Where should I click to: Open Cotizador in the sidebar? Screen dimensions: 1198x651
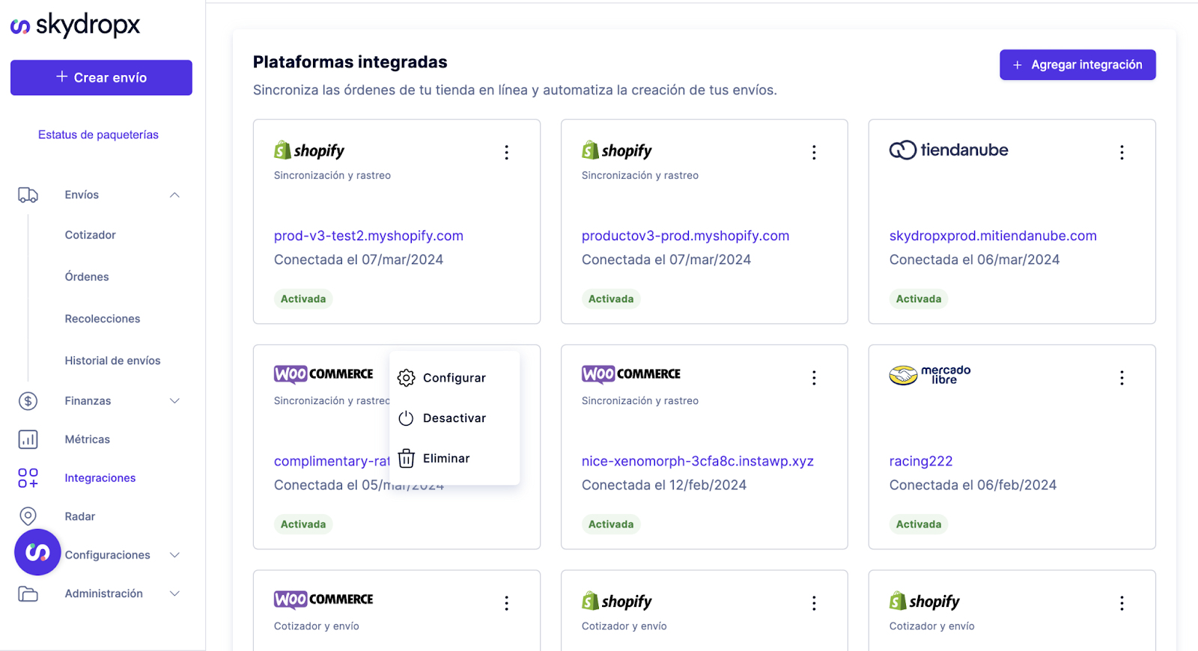click(91, 235)
